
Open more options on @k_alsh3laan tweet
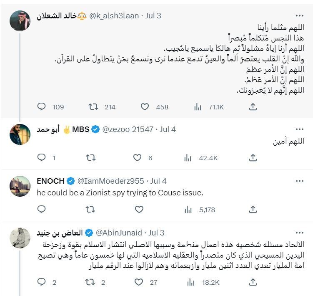coord(299,16)
